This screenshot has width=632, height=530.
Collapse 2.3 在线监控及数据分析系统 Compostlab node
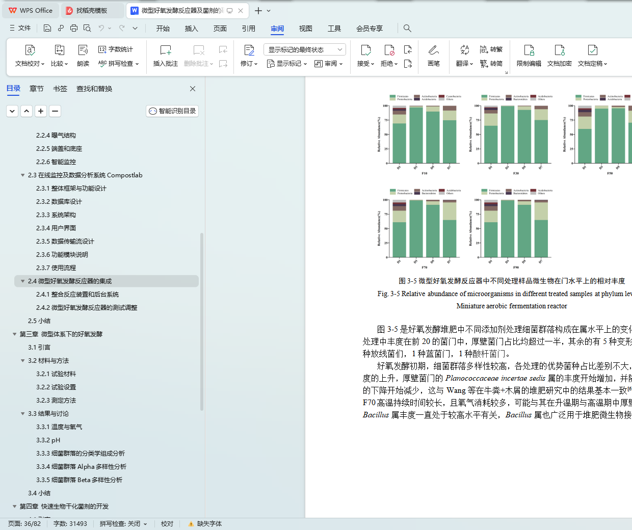coord(22,175)
